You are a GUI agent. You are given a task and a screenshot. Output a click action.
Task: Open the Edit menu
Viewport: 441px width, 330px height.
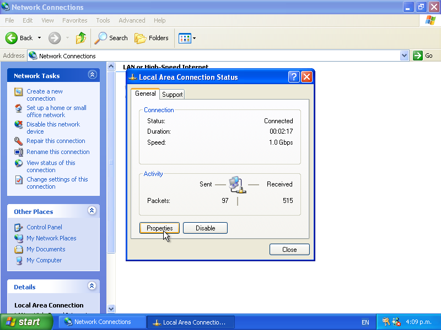click(28, 20)
